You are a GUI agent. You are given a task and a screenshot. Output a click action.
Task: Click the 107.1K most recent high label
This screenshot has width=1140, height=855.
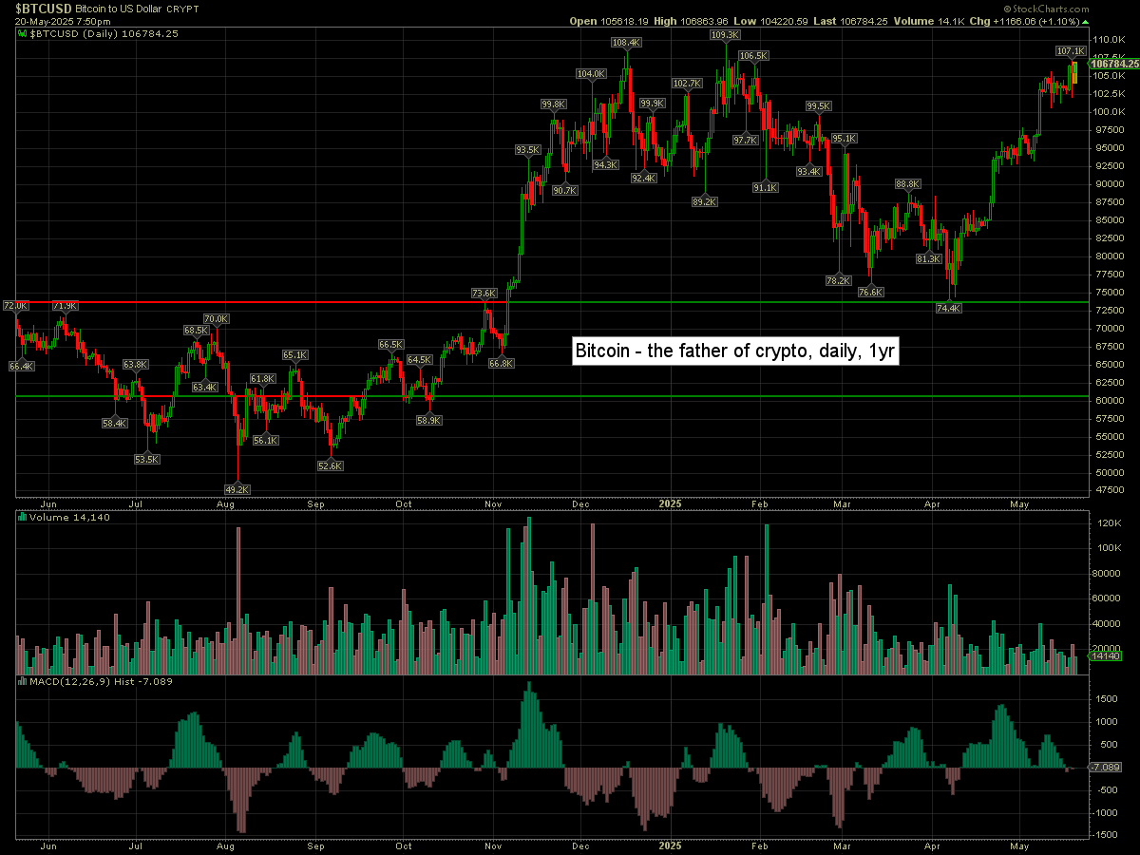point(1070,50)
